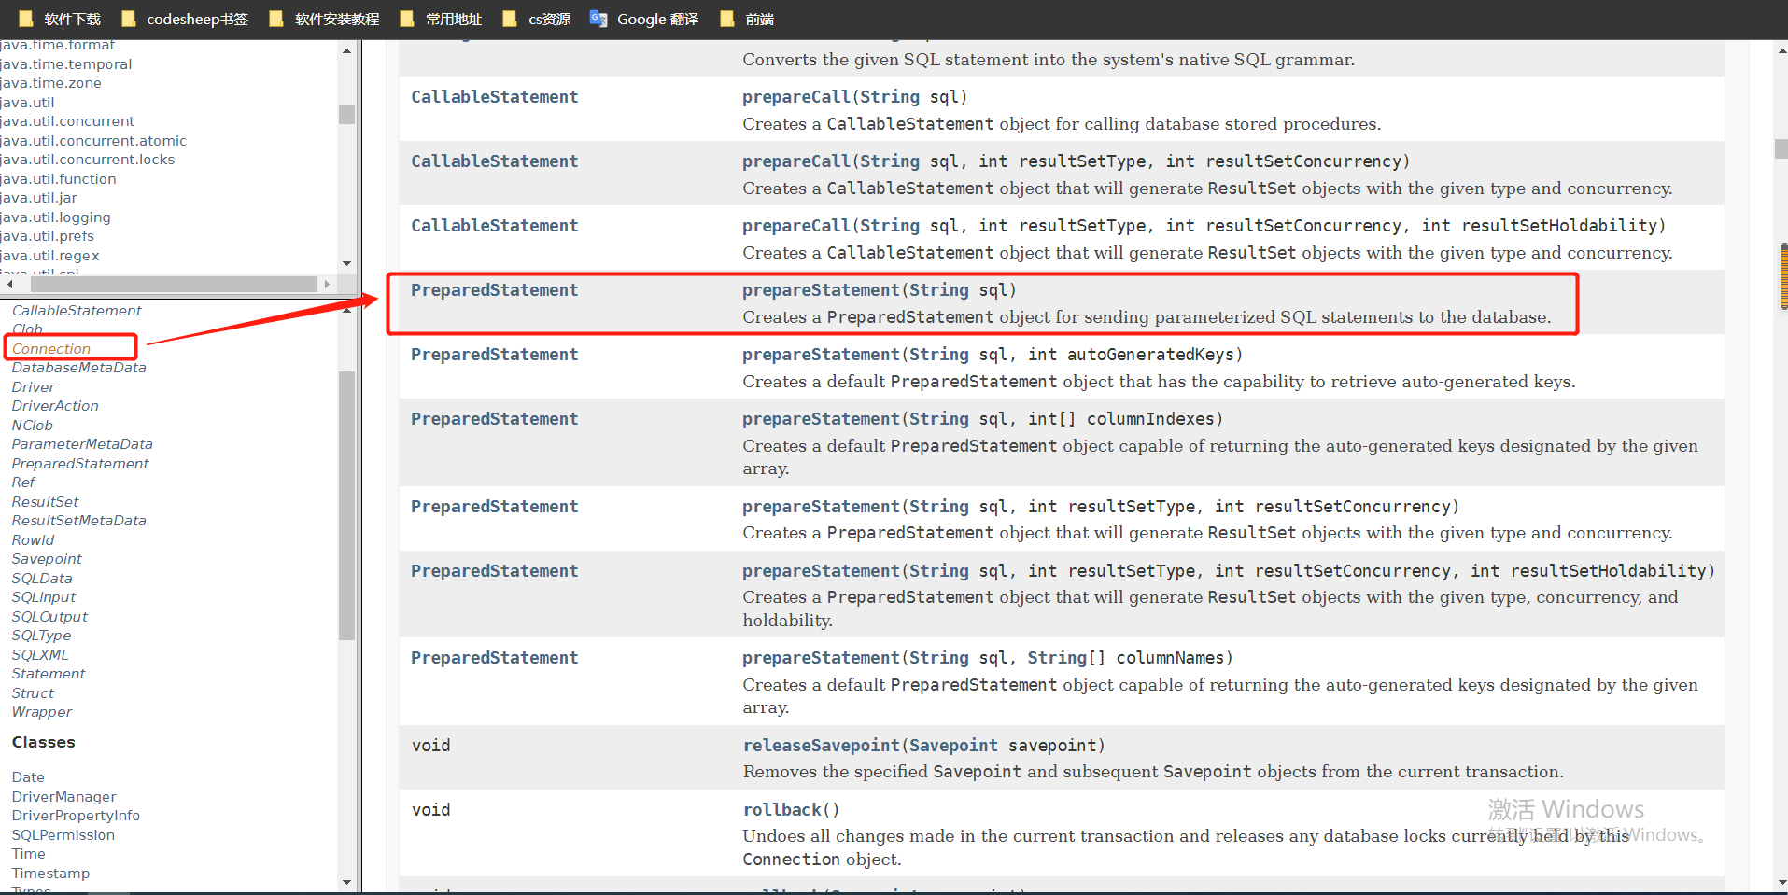Open the SQLXML interface

40,655
